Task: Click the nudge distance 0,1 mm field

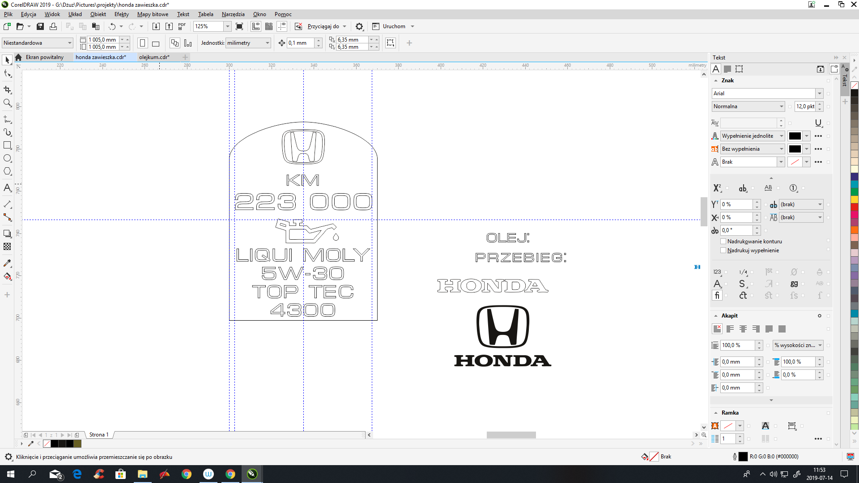Action: [x=301, y=43]
